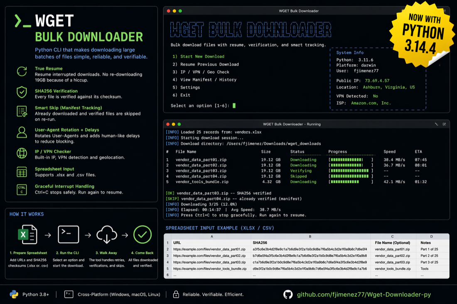Viewport: 457px width, 304px height.
Task: Click the terminal icon under Run the CLI
Action: (68, 234)
